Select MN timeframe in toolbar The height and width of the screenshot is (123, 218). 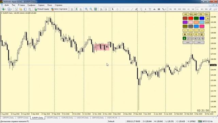[x=206, y=9]
